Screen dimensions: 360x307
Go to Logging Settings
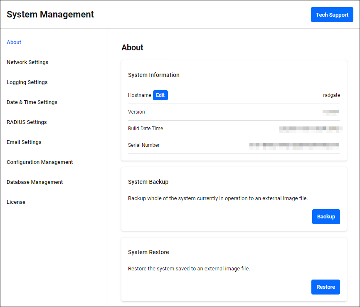pyautogui.click(x=27, y=82)
